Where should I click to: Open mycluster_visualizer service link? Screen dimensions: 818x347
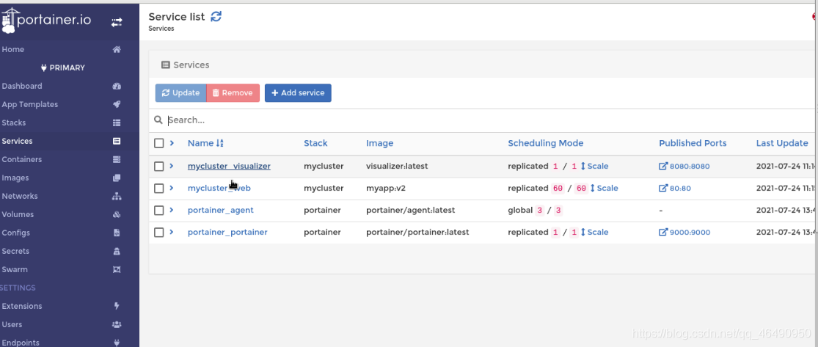[x=229, y=167]
